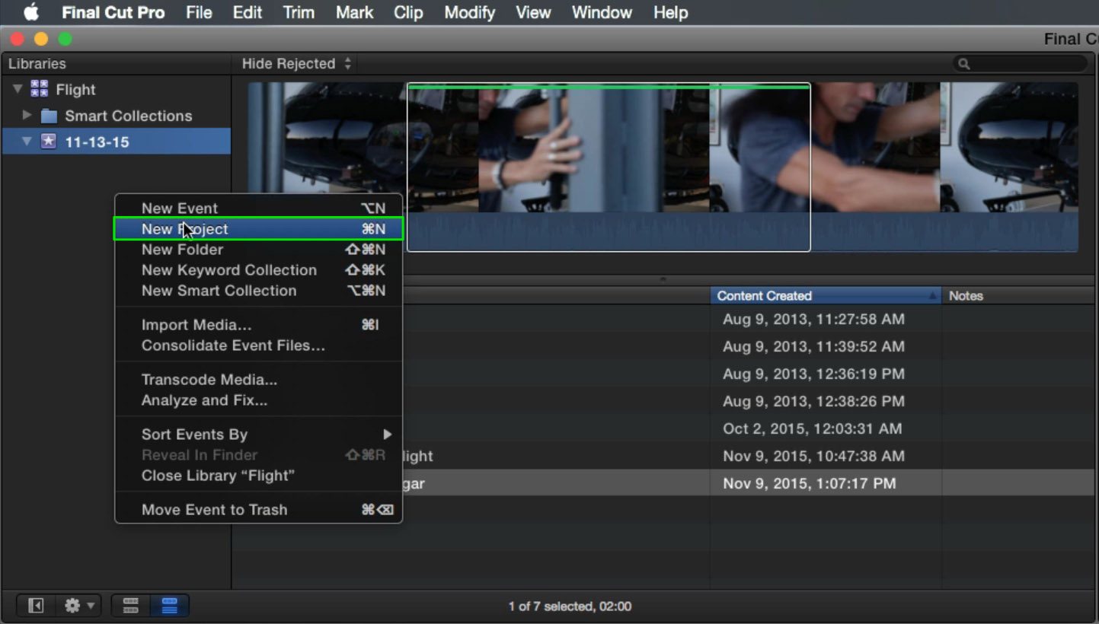Viewport: 1099px width, 624px height.
Task: Choose New Folder from context menu
Action: coord(258,250)
